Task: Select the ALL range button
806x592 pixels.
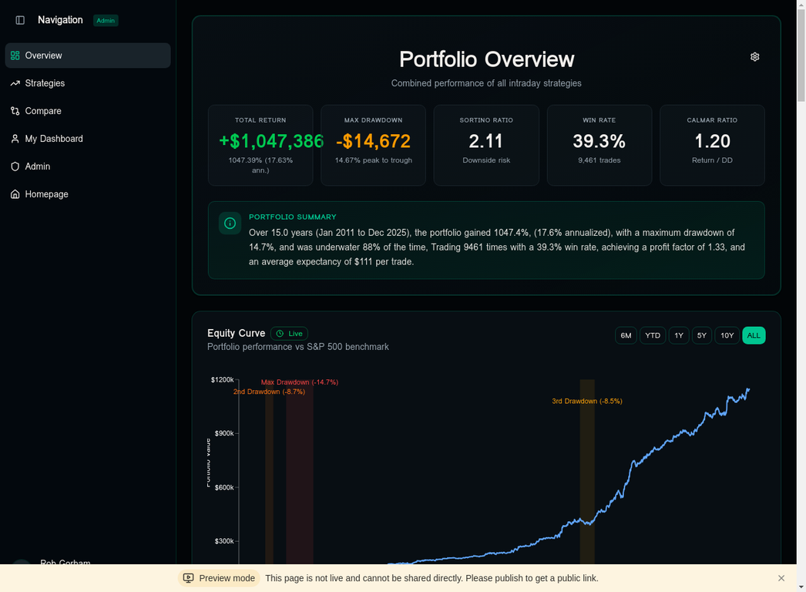Action: [x=754, y=335]
